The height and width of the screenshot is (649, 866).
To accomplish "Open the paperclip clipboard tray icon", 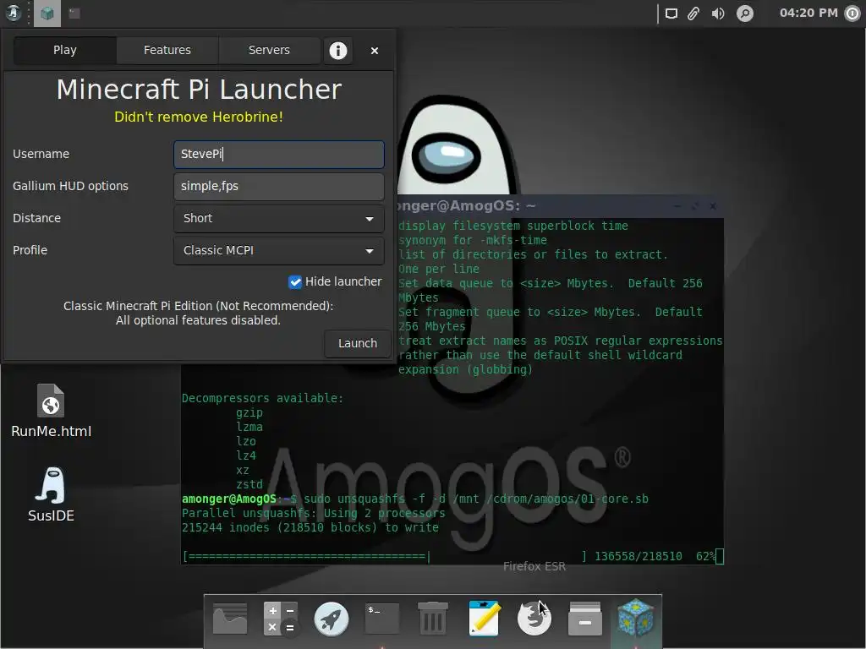I will (x=693, y=14).
